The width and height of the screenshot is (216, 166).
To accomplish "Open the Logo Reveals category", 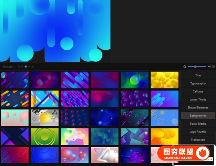I will [x=198, y=132].
